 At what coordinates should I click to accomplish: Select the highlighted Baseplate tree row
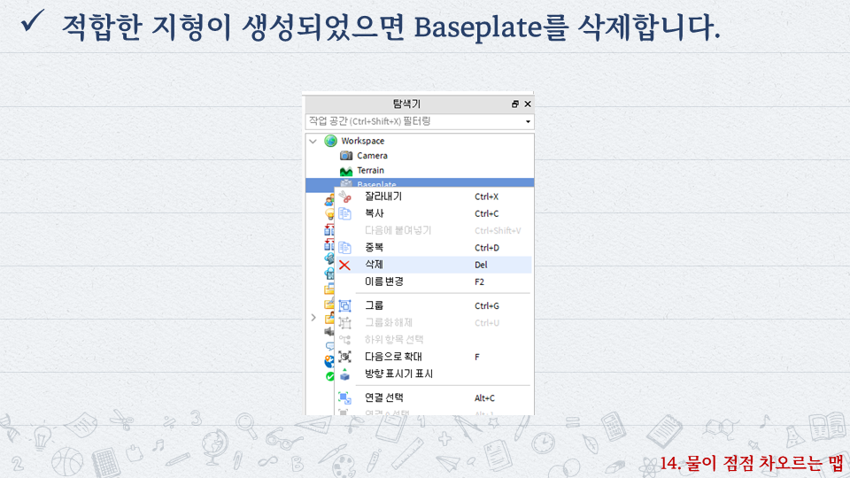click(420, 182)
